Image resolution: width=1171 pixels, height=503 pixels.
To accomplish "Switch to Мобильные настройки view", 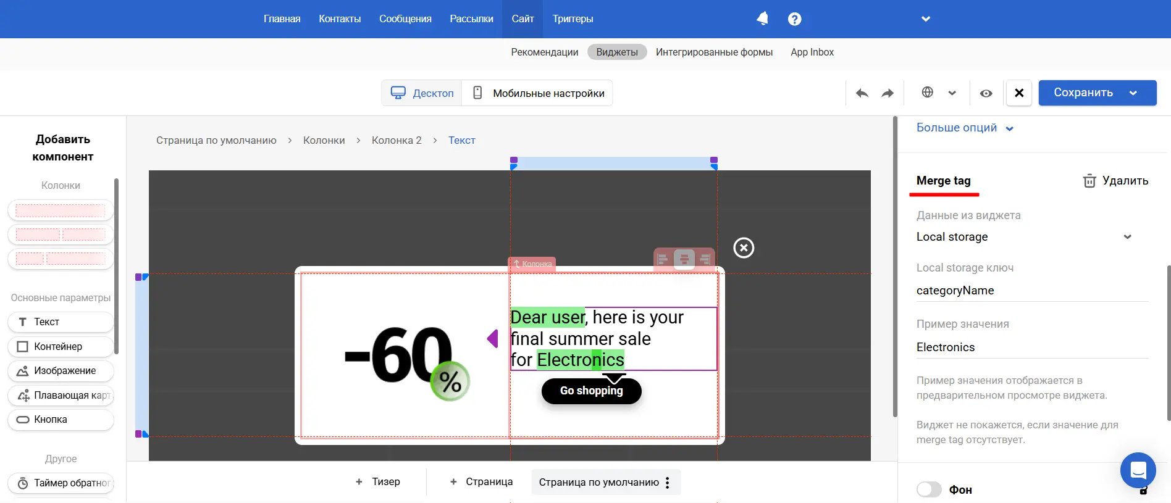I will [x=537, y=93].
